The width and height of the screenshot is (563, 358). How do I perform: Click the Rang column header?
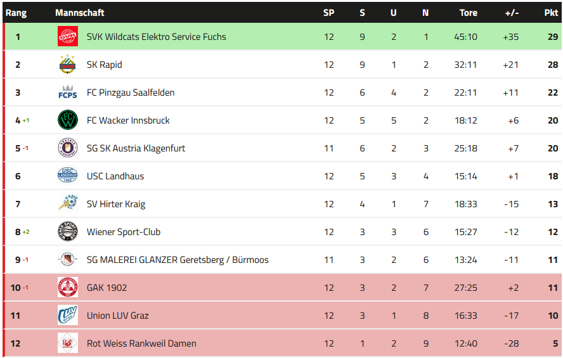point(16,13)
